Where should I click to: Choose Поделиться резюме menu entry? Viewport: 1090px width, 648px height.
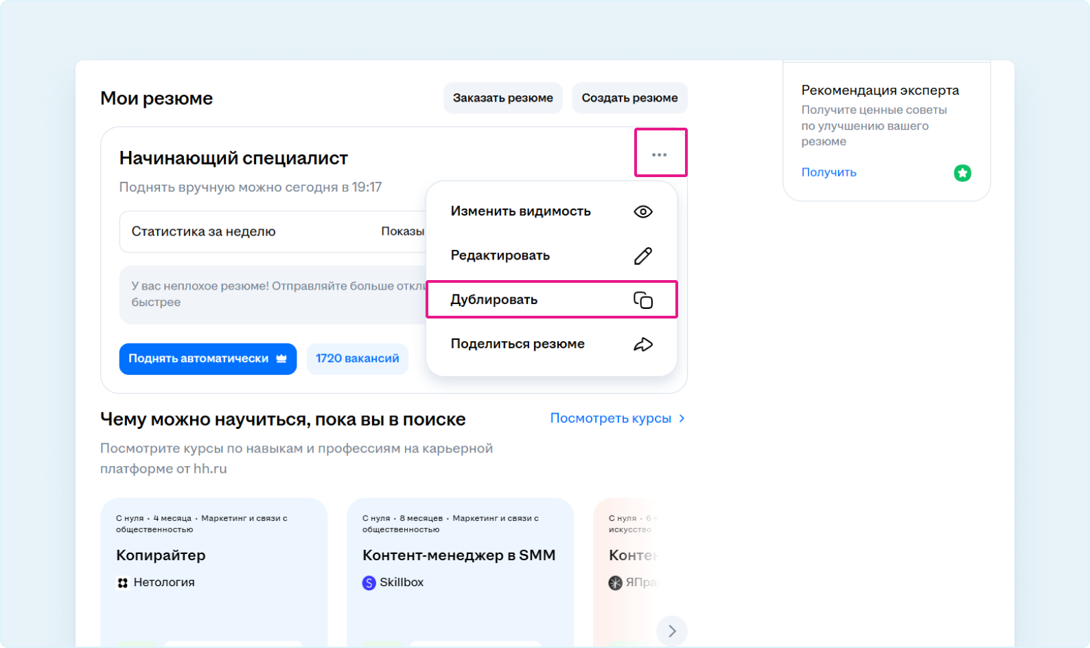[x=518, y=344]
